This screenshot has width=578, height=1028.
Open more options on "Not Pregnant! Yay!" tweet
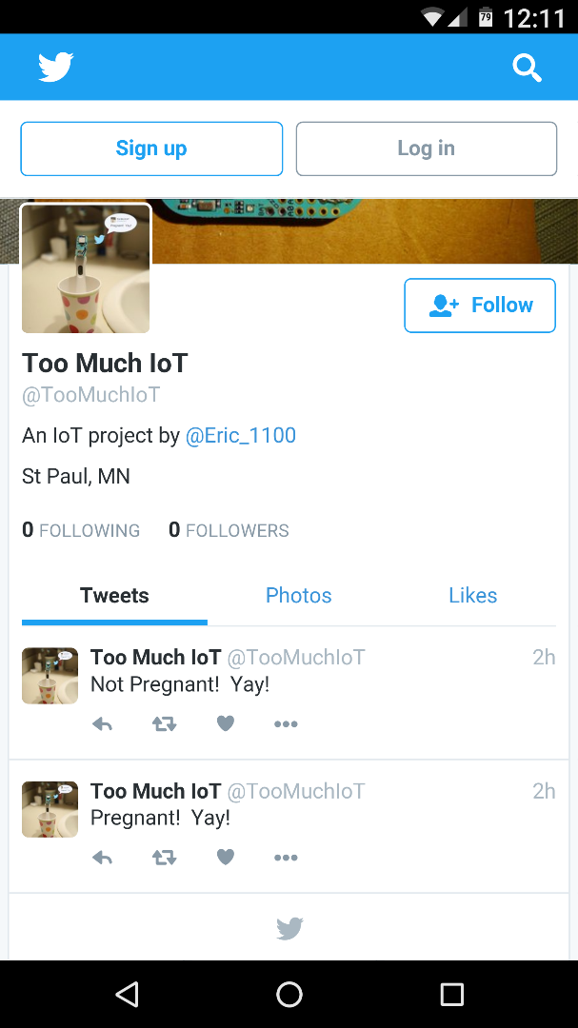tap(286, 723)
